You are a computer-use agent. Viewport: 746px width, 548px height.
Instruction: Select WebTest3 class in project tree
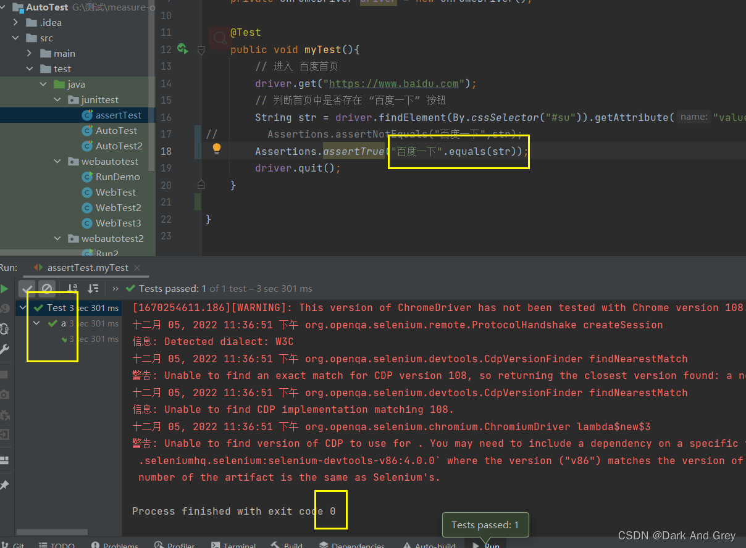click(x=119, y=223)
